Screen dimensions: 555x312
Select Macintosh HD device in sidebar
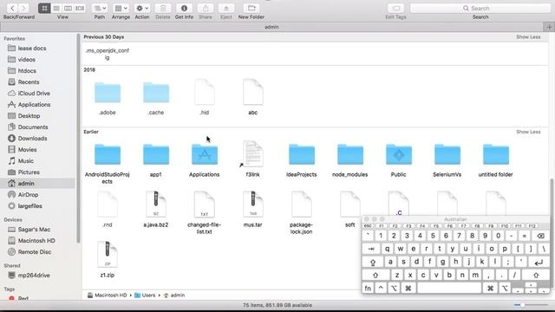36,241
